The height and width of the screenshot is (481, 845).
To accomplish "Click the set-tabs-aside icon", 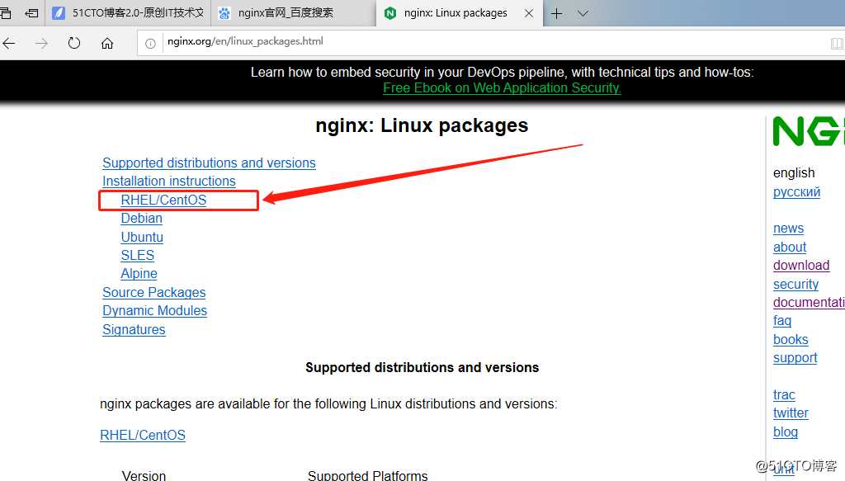I will coord(32,13).
